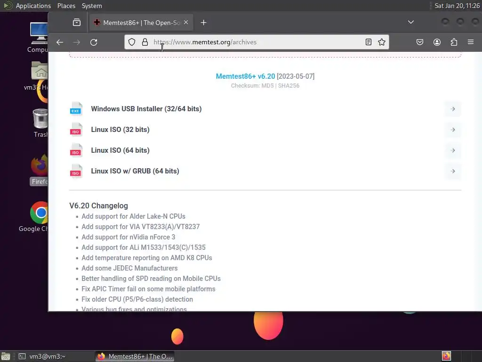Click the EXE file icon
482x362 pixels.
(x=76, y=109)
